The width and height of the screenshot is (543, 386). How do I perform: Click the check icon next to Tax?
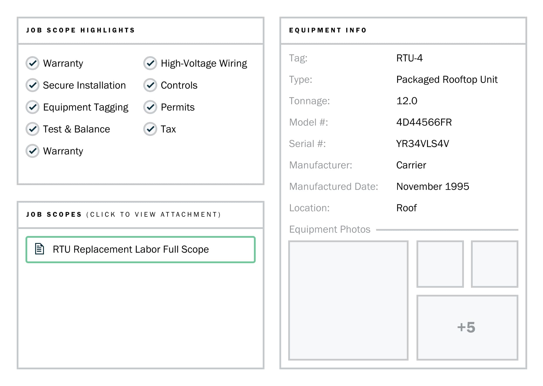pyautogui.click(x=150, y=129)
